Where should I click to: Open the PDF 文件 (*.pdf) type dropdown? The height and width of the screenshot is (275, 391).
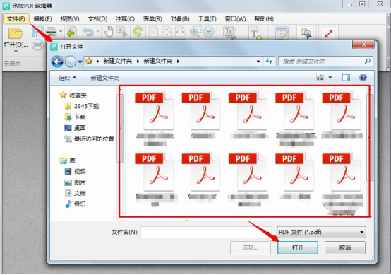(x=321, y=233)
